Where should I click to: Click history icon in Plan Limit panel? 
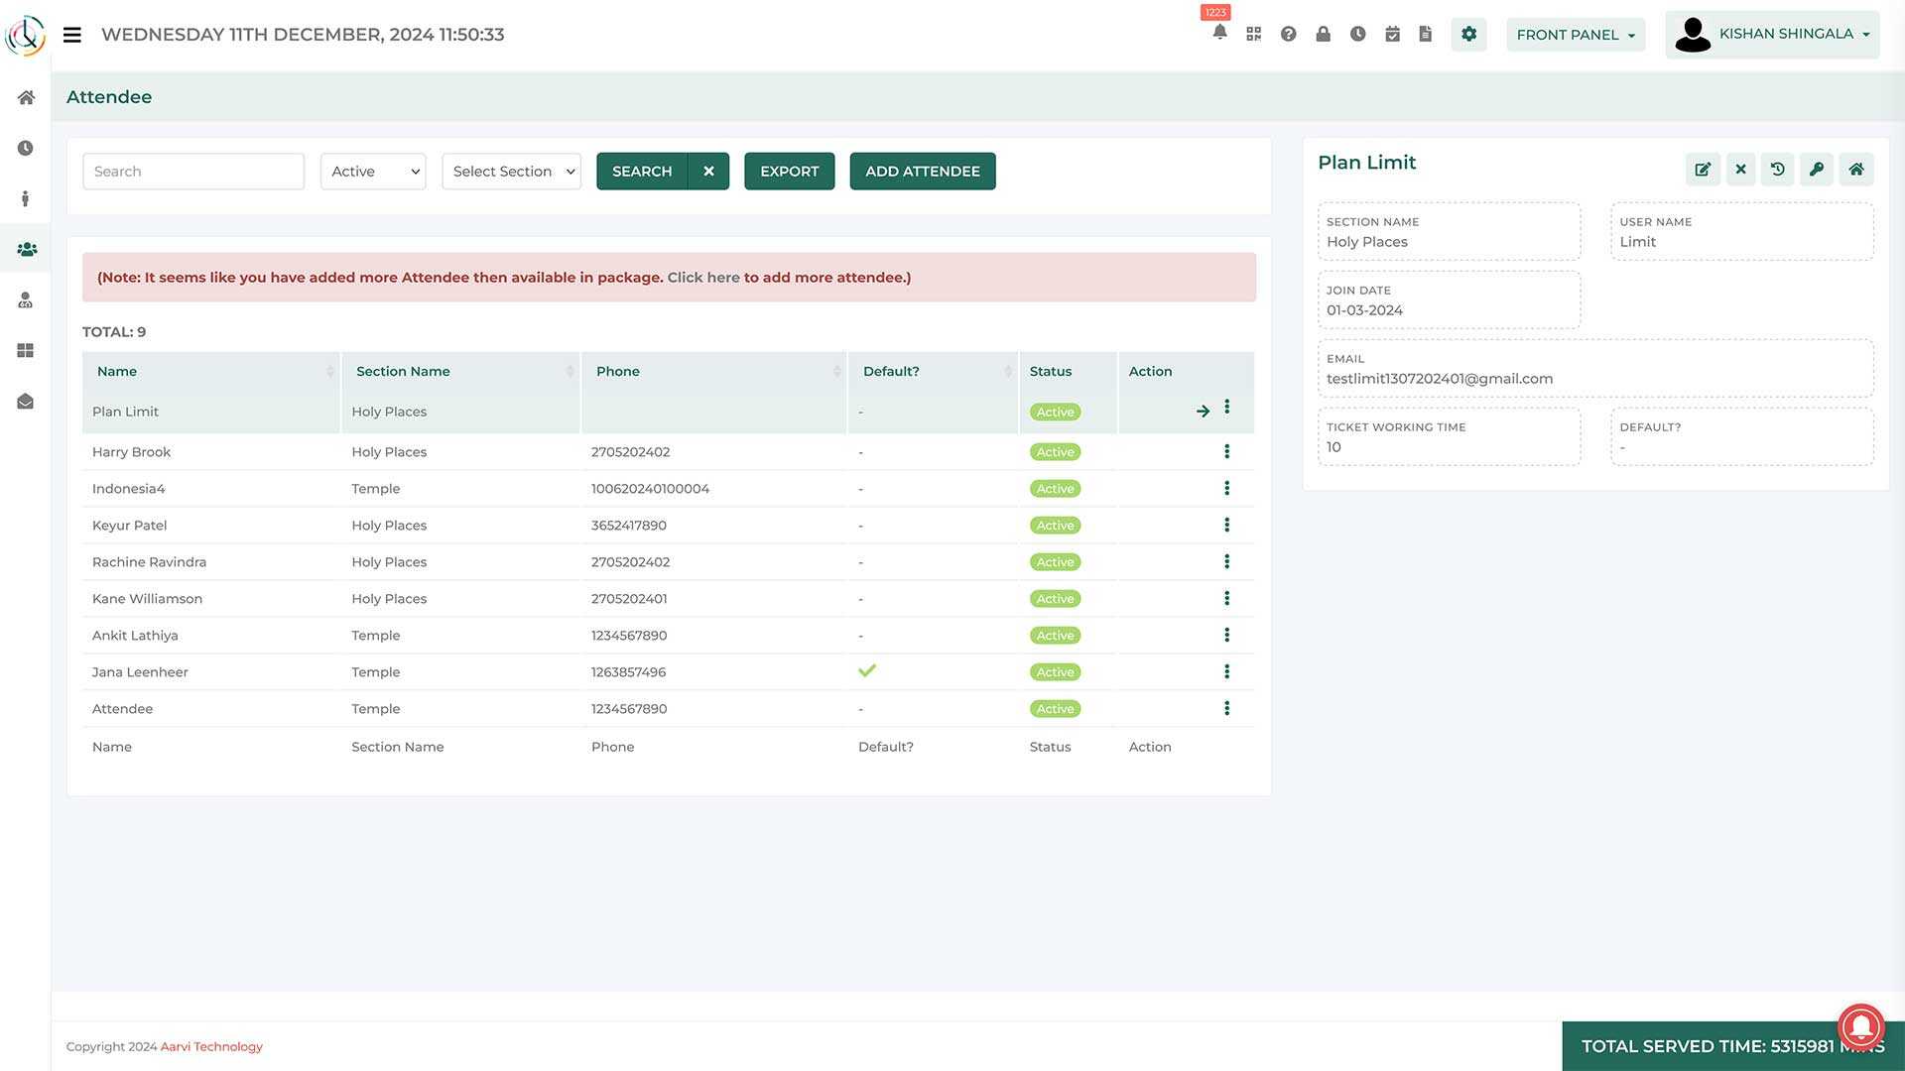(1778, 170)
